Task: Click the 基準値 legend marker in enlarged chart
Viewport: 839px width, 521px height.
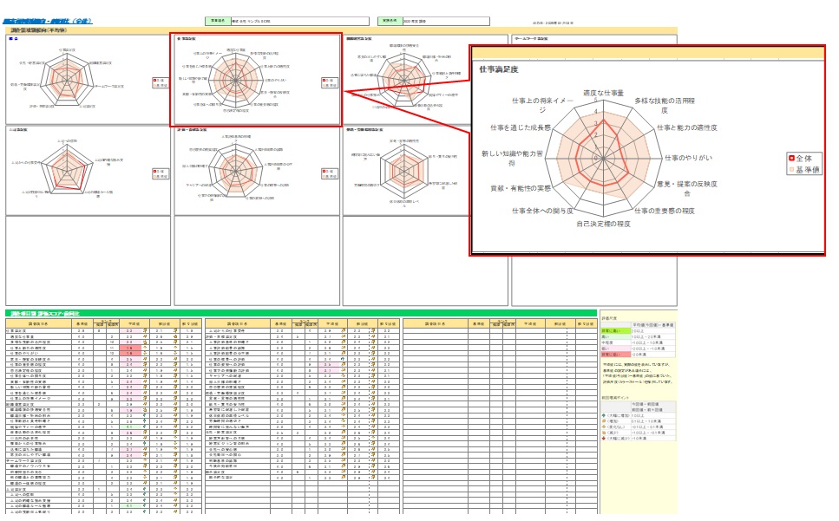Action: [x=790, y=170]
